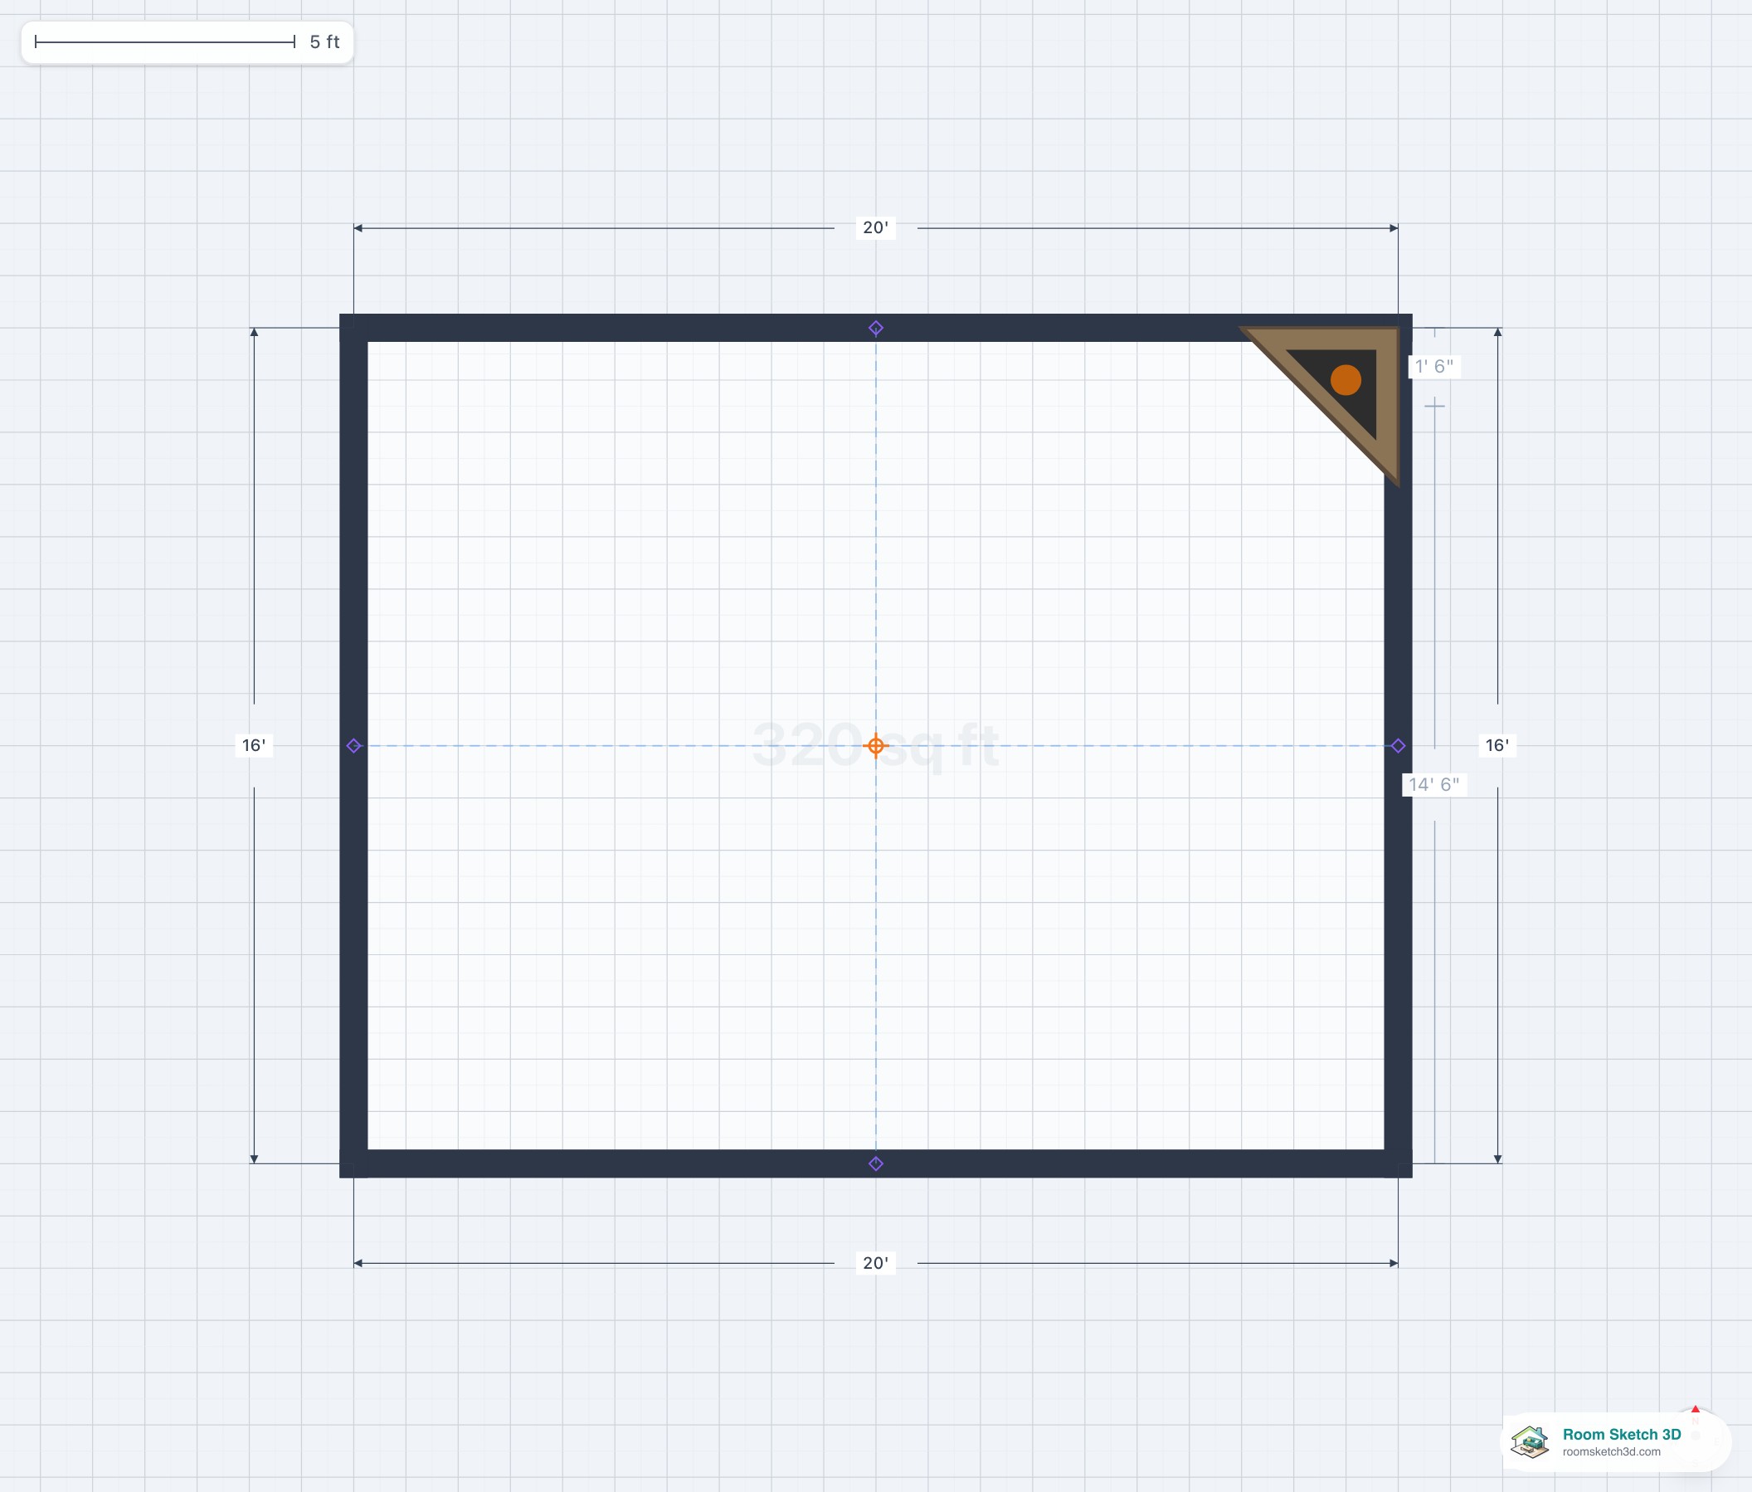Image resolution: width=1752 pixels, height=1492 pixels.
Task: Select the top wall midpoint diamond handle
Action: click(x=876, y=328)
